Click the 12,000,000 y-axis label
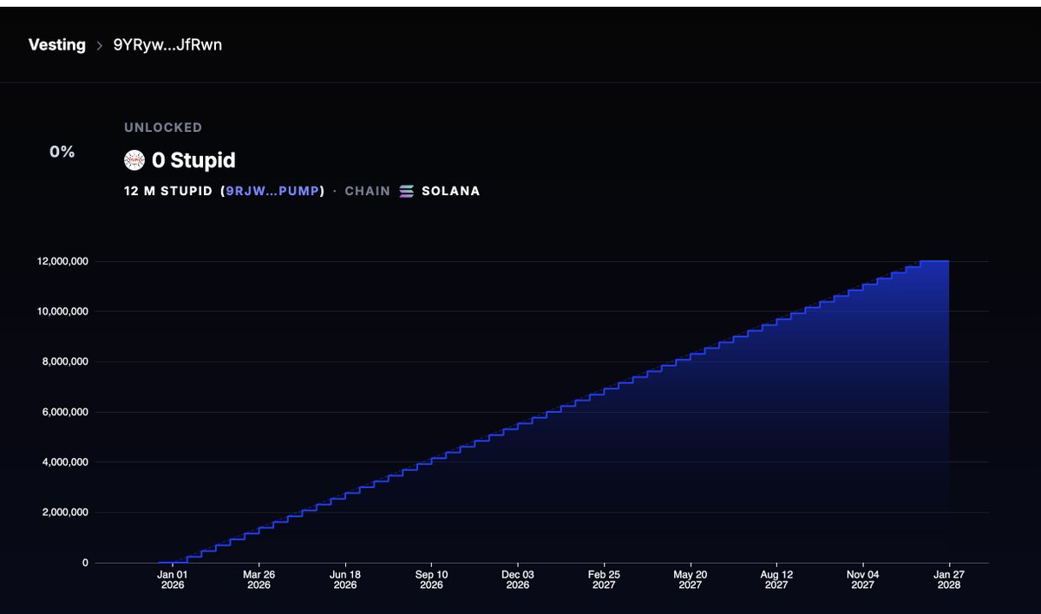Viewport: 1041px width, 614px height. click(62, 261)
